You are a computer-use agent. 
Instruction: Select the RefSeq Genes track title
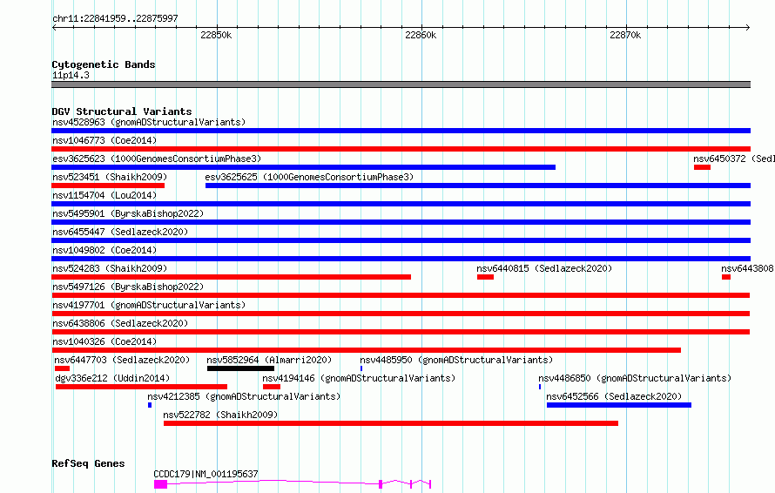tap(88, 463)
